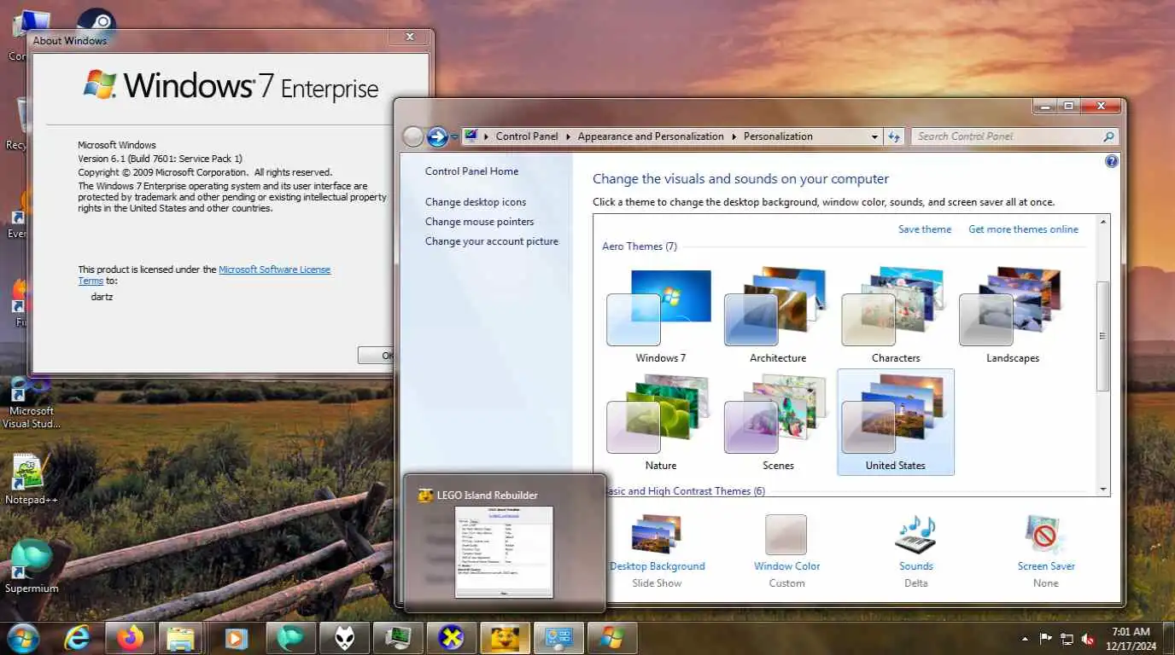The image size is (1175, 655).
Task: Expand arrow before Control Panel breadcrumb
Action: [x=487, y=136]
